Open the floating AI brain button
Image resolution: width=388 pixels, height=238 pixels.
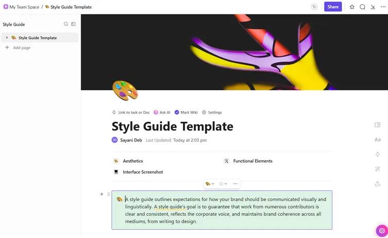click(382, 231)
